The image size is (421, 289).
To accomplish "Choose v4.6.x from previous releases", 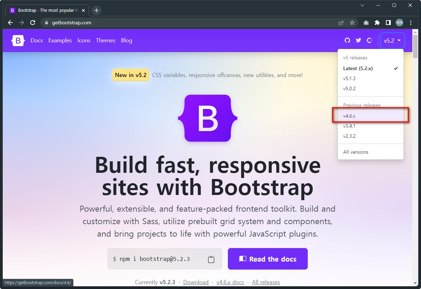I will tap(371, 116).
